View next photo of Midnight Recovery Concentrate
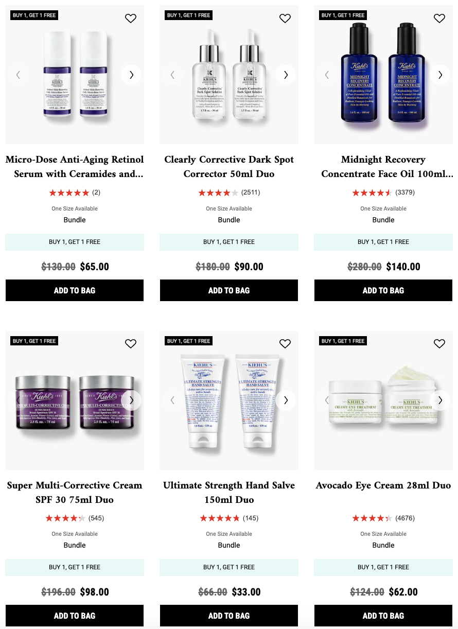 pyautogui.click(x=440, y=75)
